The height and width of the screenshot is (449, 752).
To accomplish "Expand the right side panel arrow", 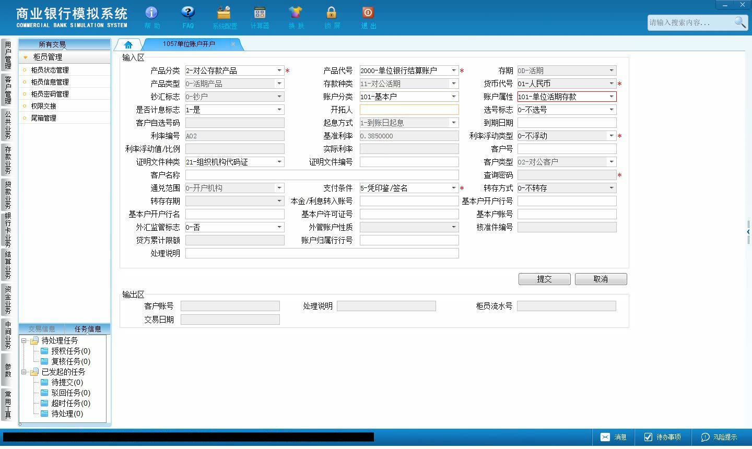I will (x=748, y=232).
